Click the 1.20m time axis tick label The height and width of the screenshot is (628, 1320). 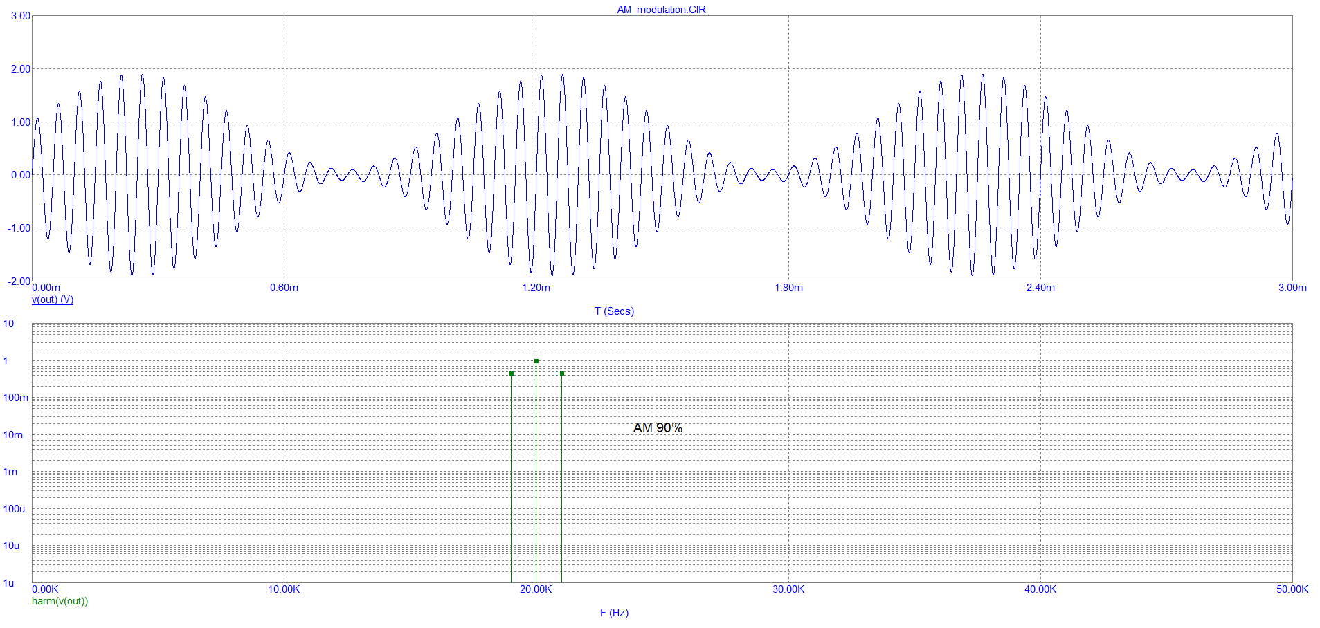click(536, 288)
